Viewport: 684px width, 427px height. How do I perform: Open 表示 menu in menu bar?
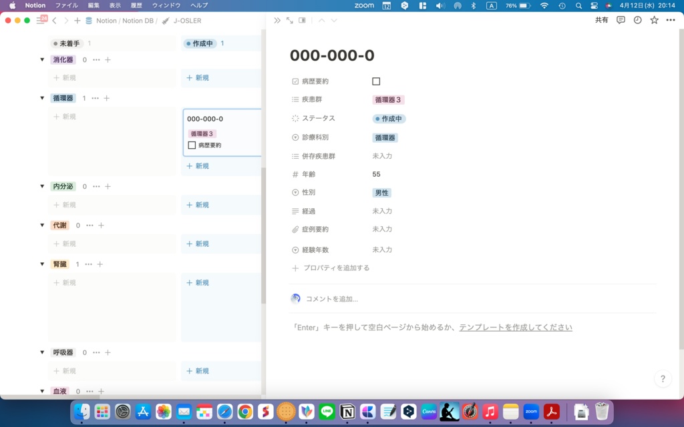[x=115, y=5]
